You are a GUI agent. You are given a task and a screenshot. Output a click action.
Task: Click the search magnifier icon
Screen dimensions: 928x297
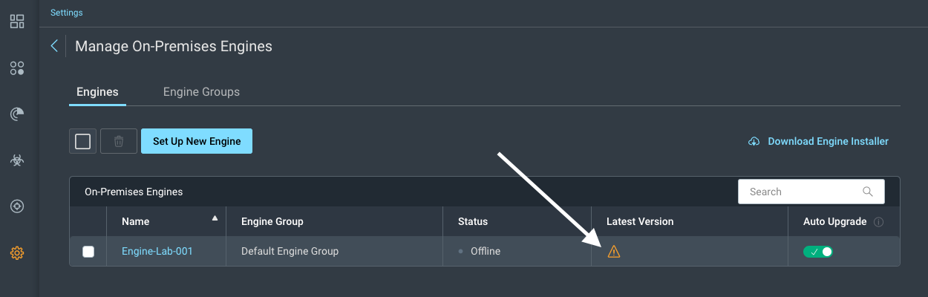click(868, 192)
